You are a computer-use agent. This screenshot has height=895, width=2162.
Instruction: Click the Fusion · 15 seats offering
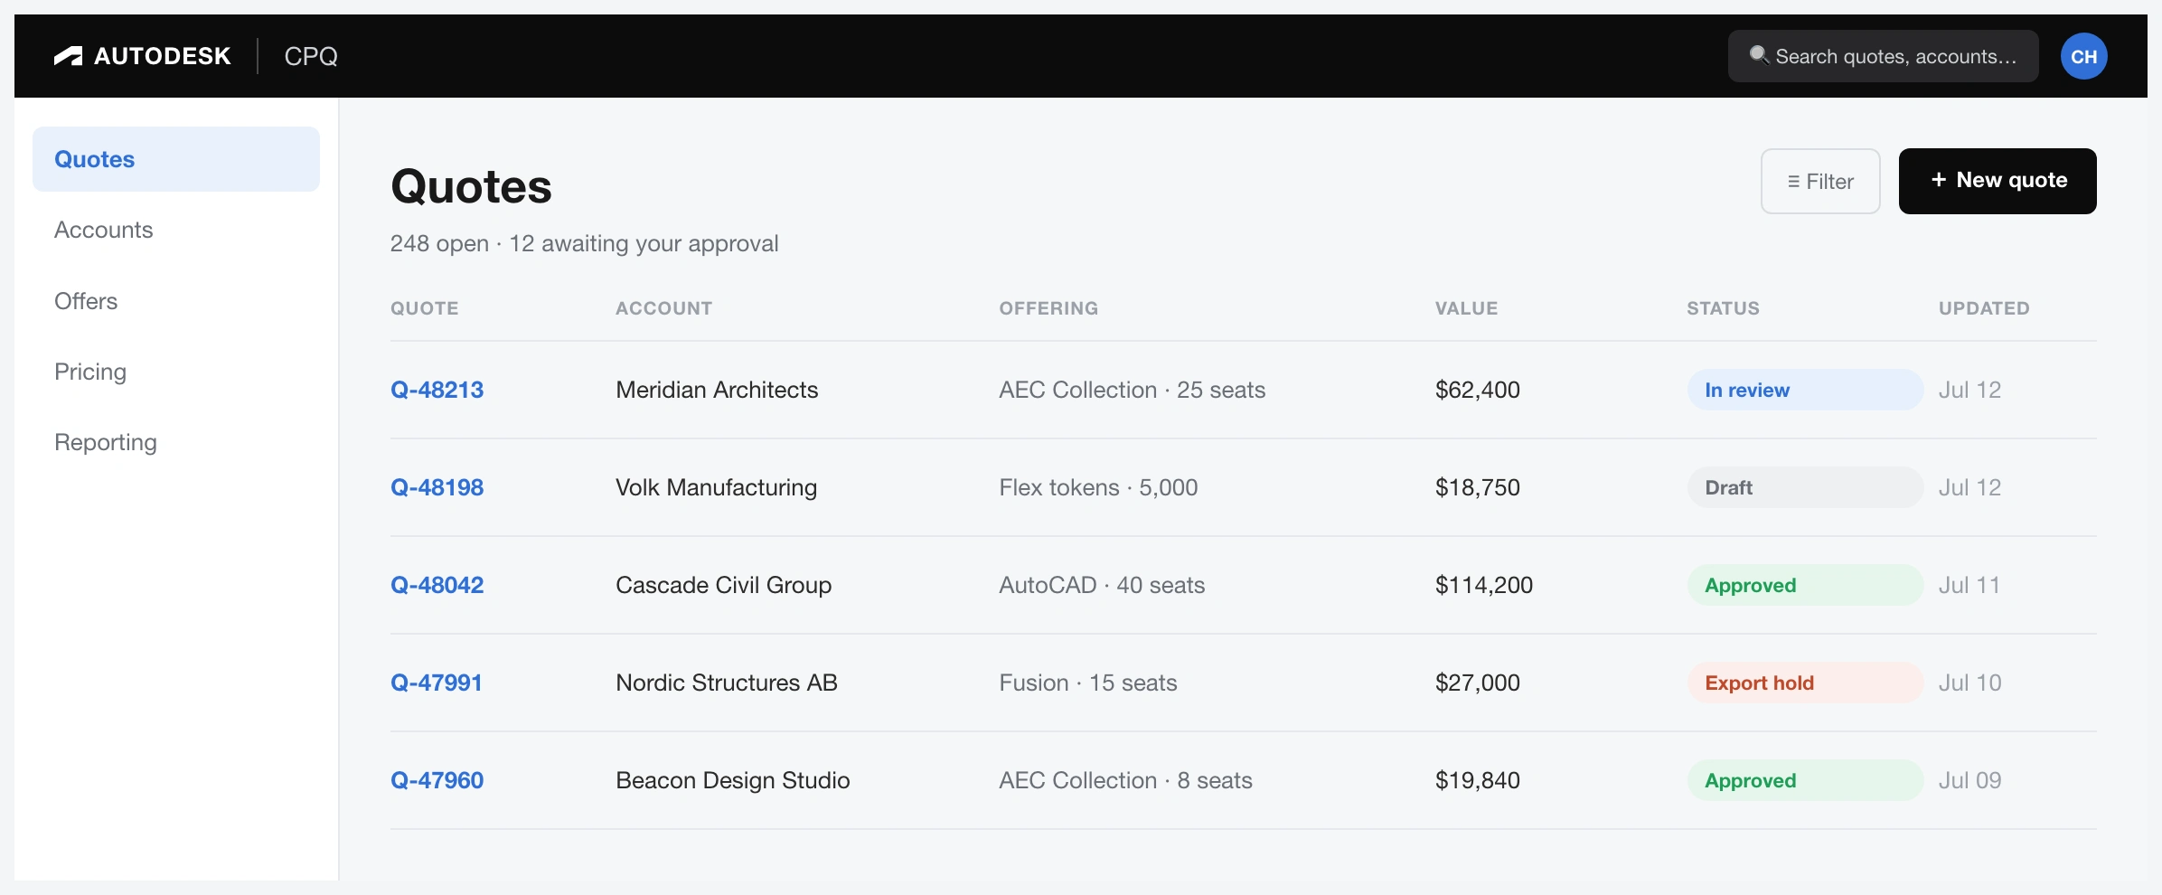point(1088,683)
